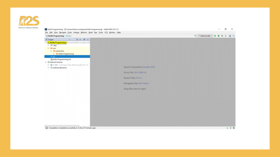
Task: Select the Kotlin Programming root project node
Action: (x=58, y=43)
